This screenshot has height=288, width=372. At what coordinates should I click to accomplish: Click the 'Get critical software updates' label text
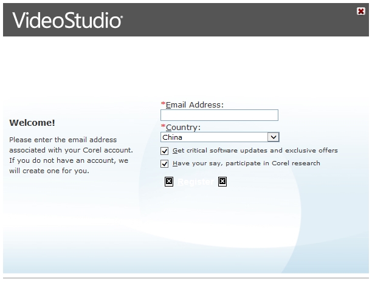[x=255, y=151]
